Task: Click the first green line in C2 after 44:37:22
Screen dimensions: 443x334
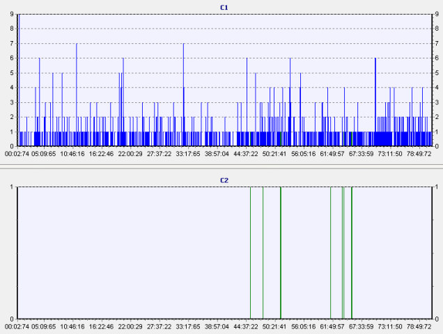Action: click(250, 253)
